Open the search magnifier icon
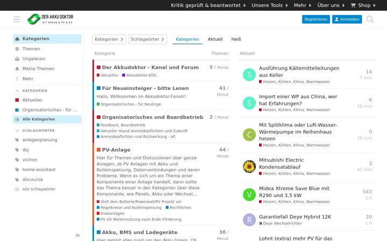Viewport: 387px width, 241px height. pos(370,19)
